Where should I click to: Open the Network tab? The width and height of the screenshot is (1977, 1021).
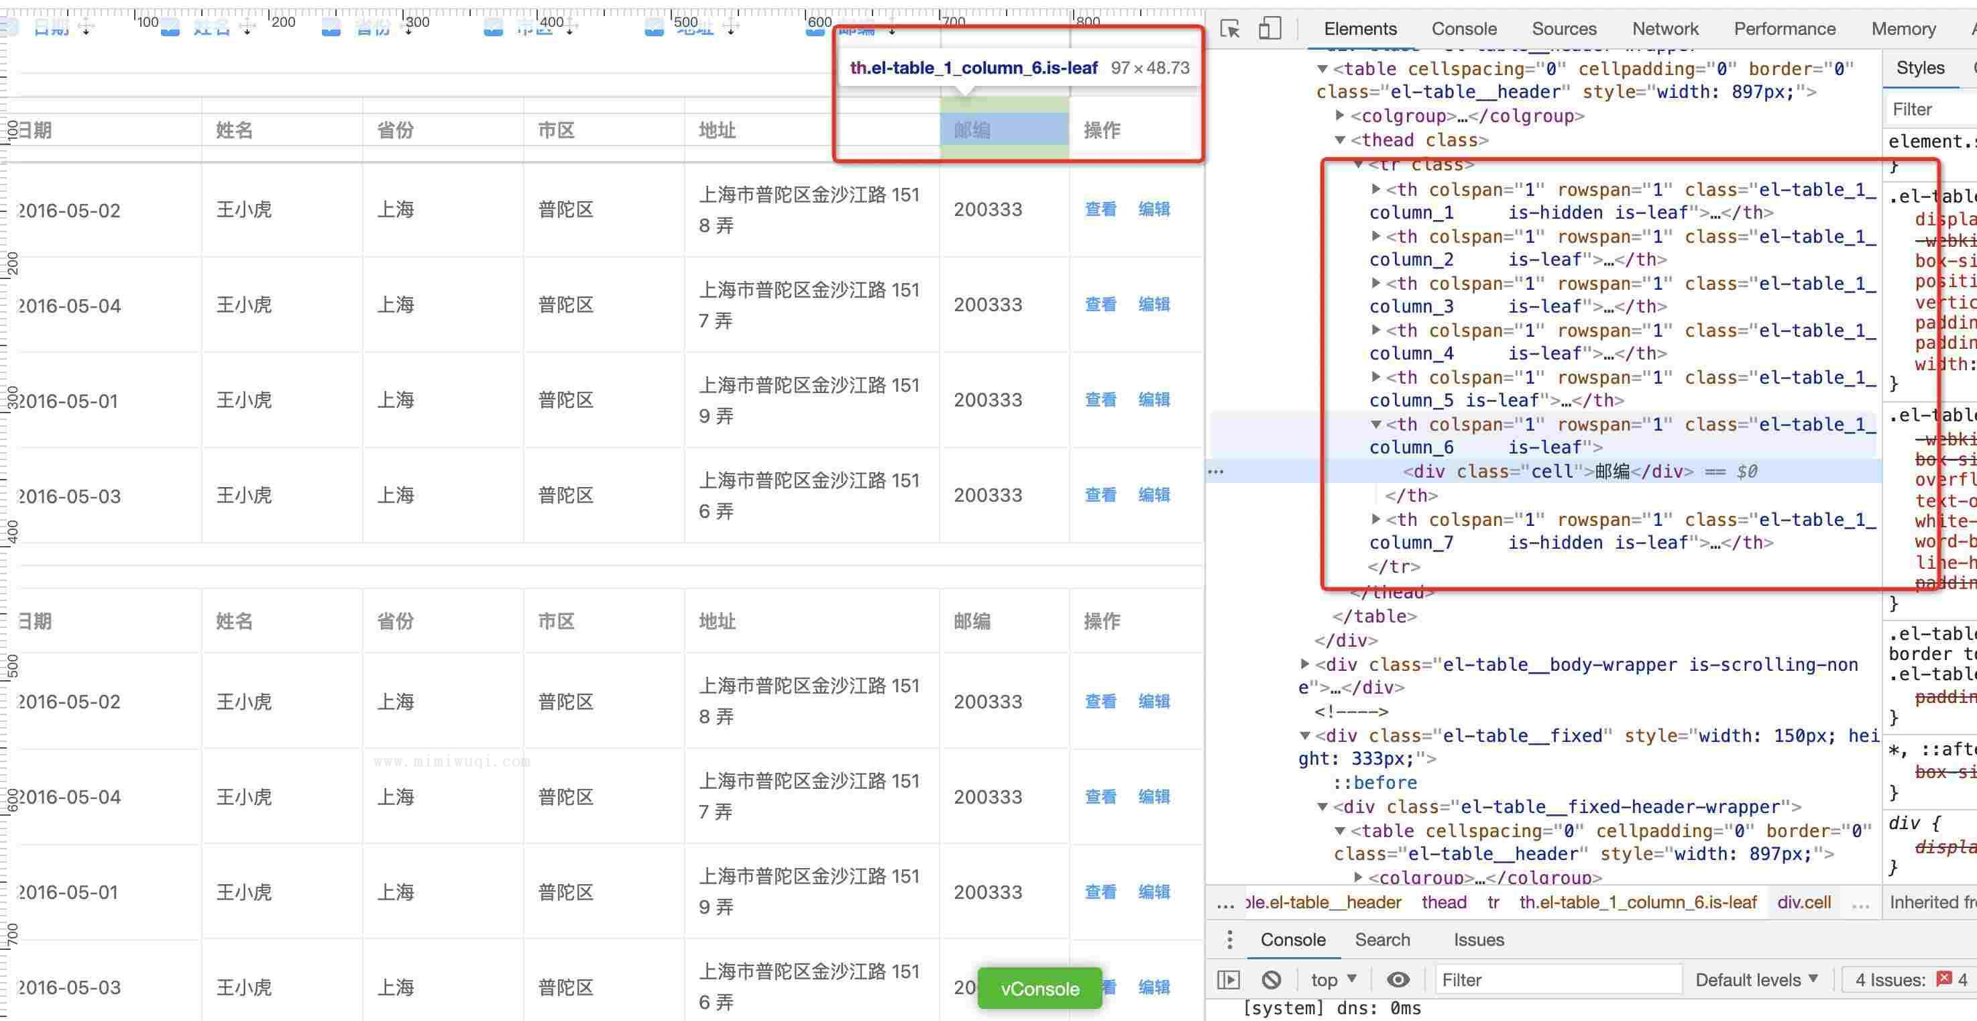click(x=1664, y=29)
